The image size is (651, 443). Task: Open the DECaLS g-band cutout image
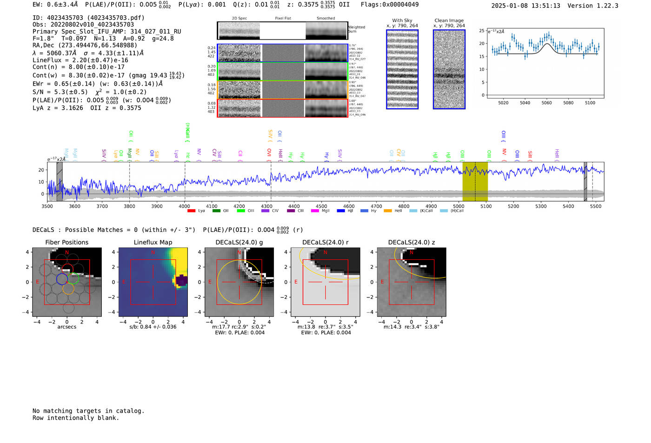tap(239, 282)
